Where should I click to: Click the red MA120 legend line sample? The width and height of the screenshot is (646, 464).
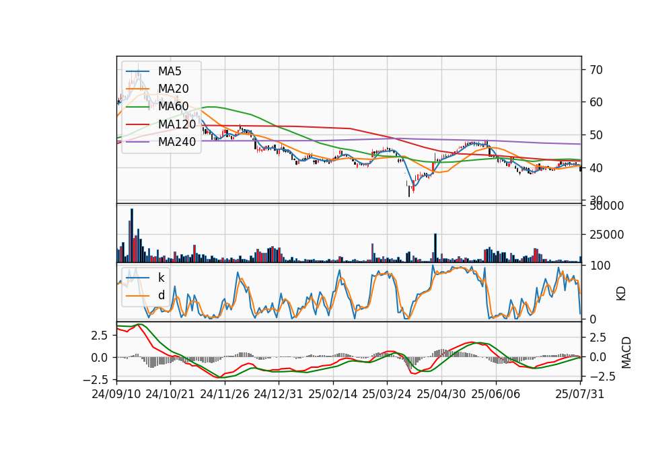[x=137, y=124]
